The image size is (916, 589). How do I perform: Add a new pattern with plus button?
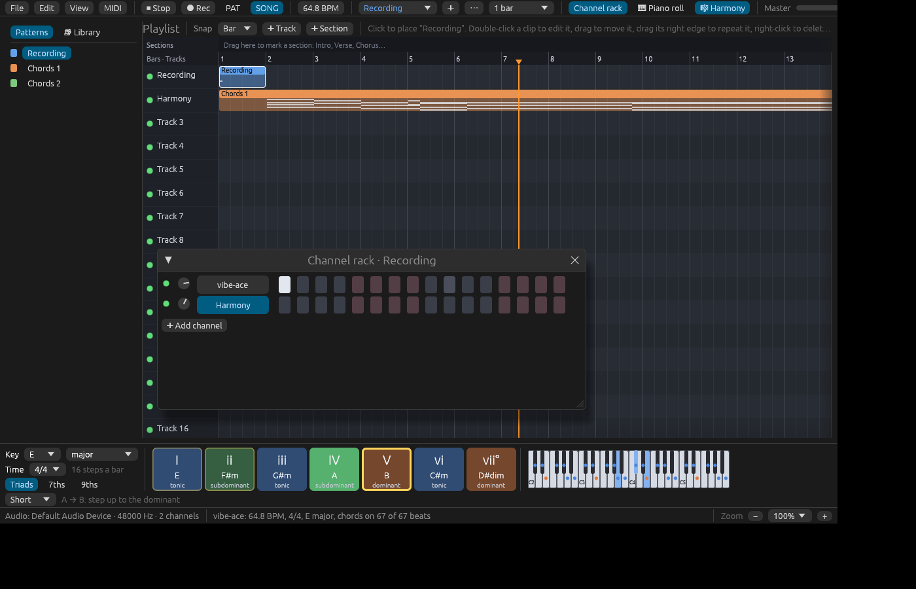tap(450, 8)
